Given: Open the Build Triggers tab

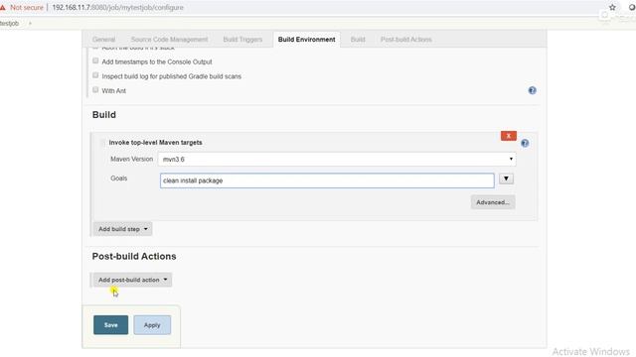Looking at the screenshot, I should (x=242, y=40).
